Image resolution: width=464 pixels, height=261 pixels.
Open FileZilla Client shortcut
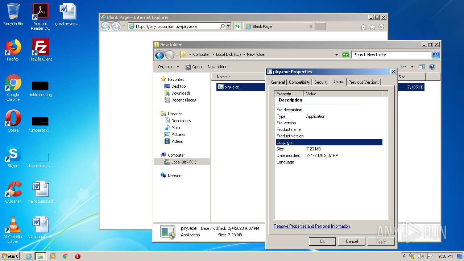40,50
